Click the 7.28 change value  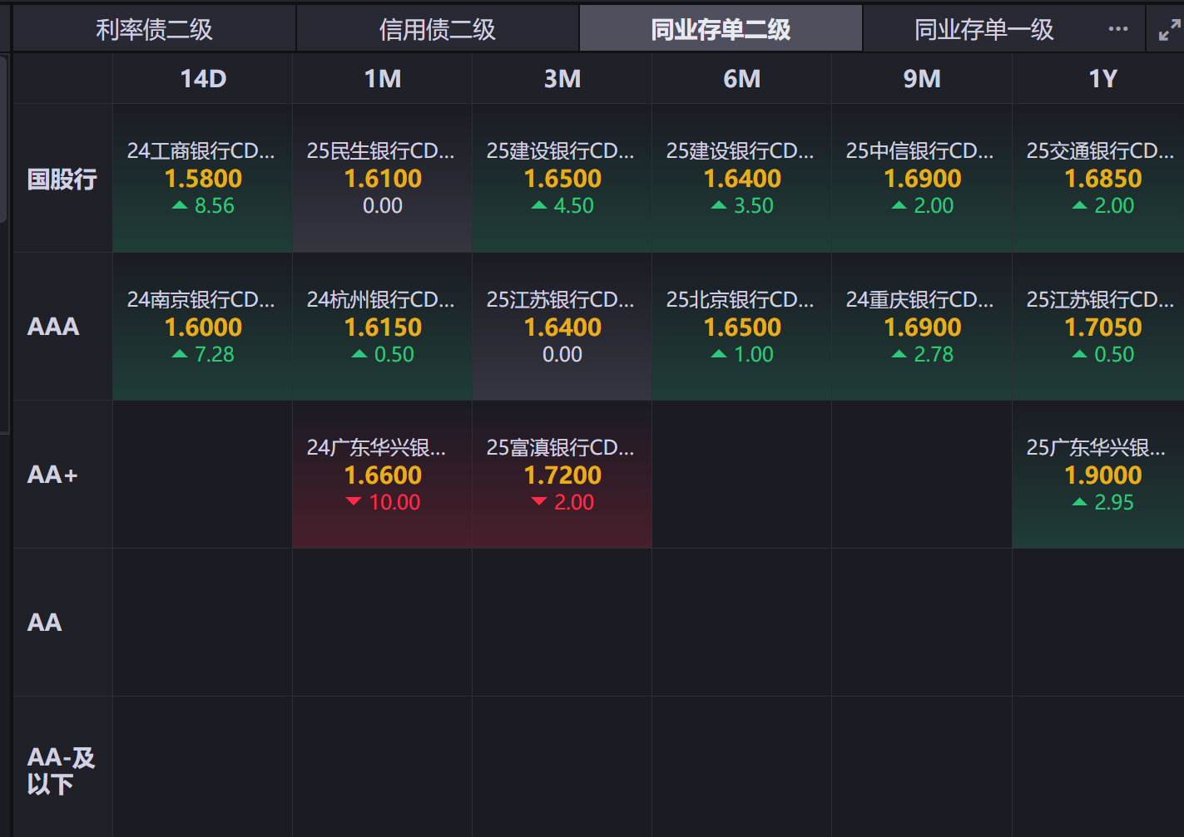[214, 355]
